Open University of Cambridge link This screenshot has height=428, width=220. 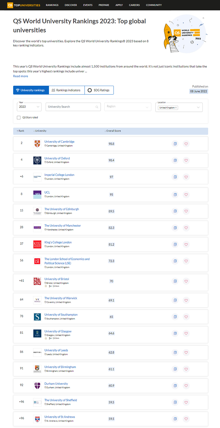pyautogui.click(x=59, y=142)
